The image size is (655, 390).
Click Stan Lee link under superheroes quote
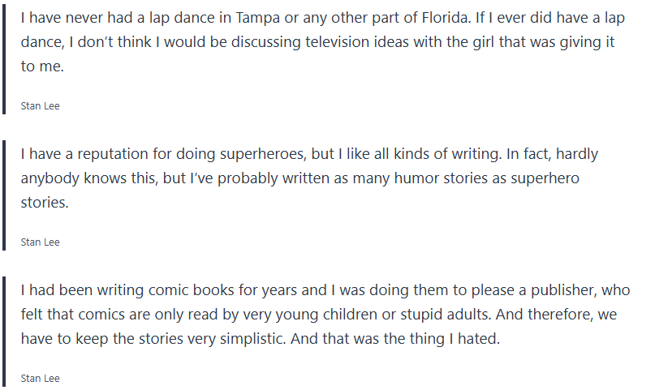pyautogui.click(x=40, y=242)
